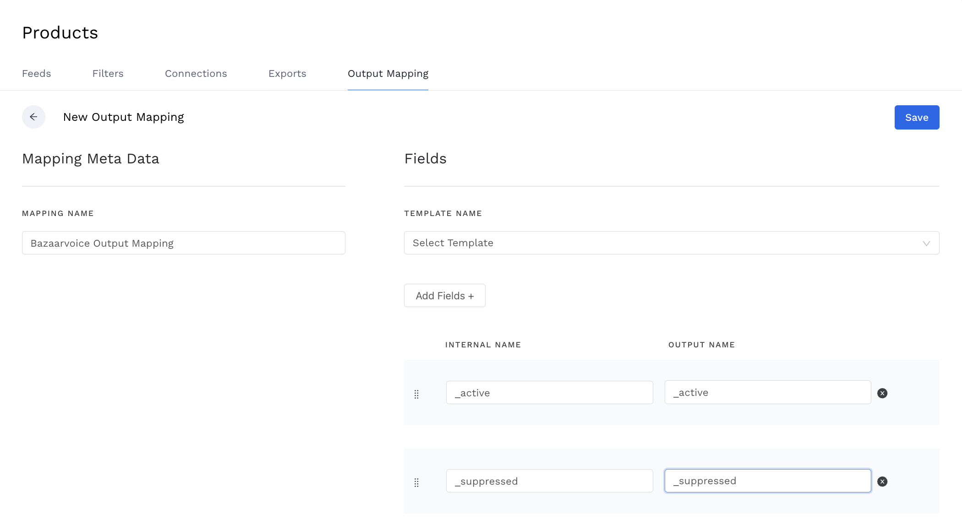Click the Template dropdown chevron arrow
Screen dimensions: 962x519
point(926,243)
